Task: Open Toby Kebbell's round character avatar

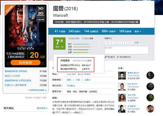Action: (150, 86)
